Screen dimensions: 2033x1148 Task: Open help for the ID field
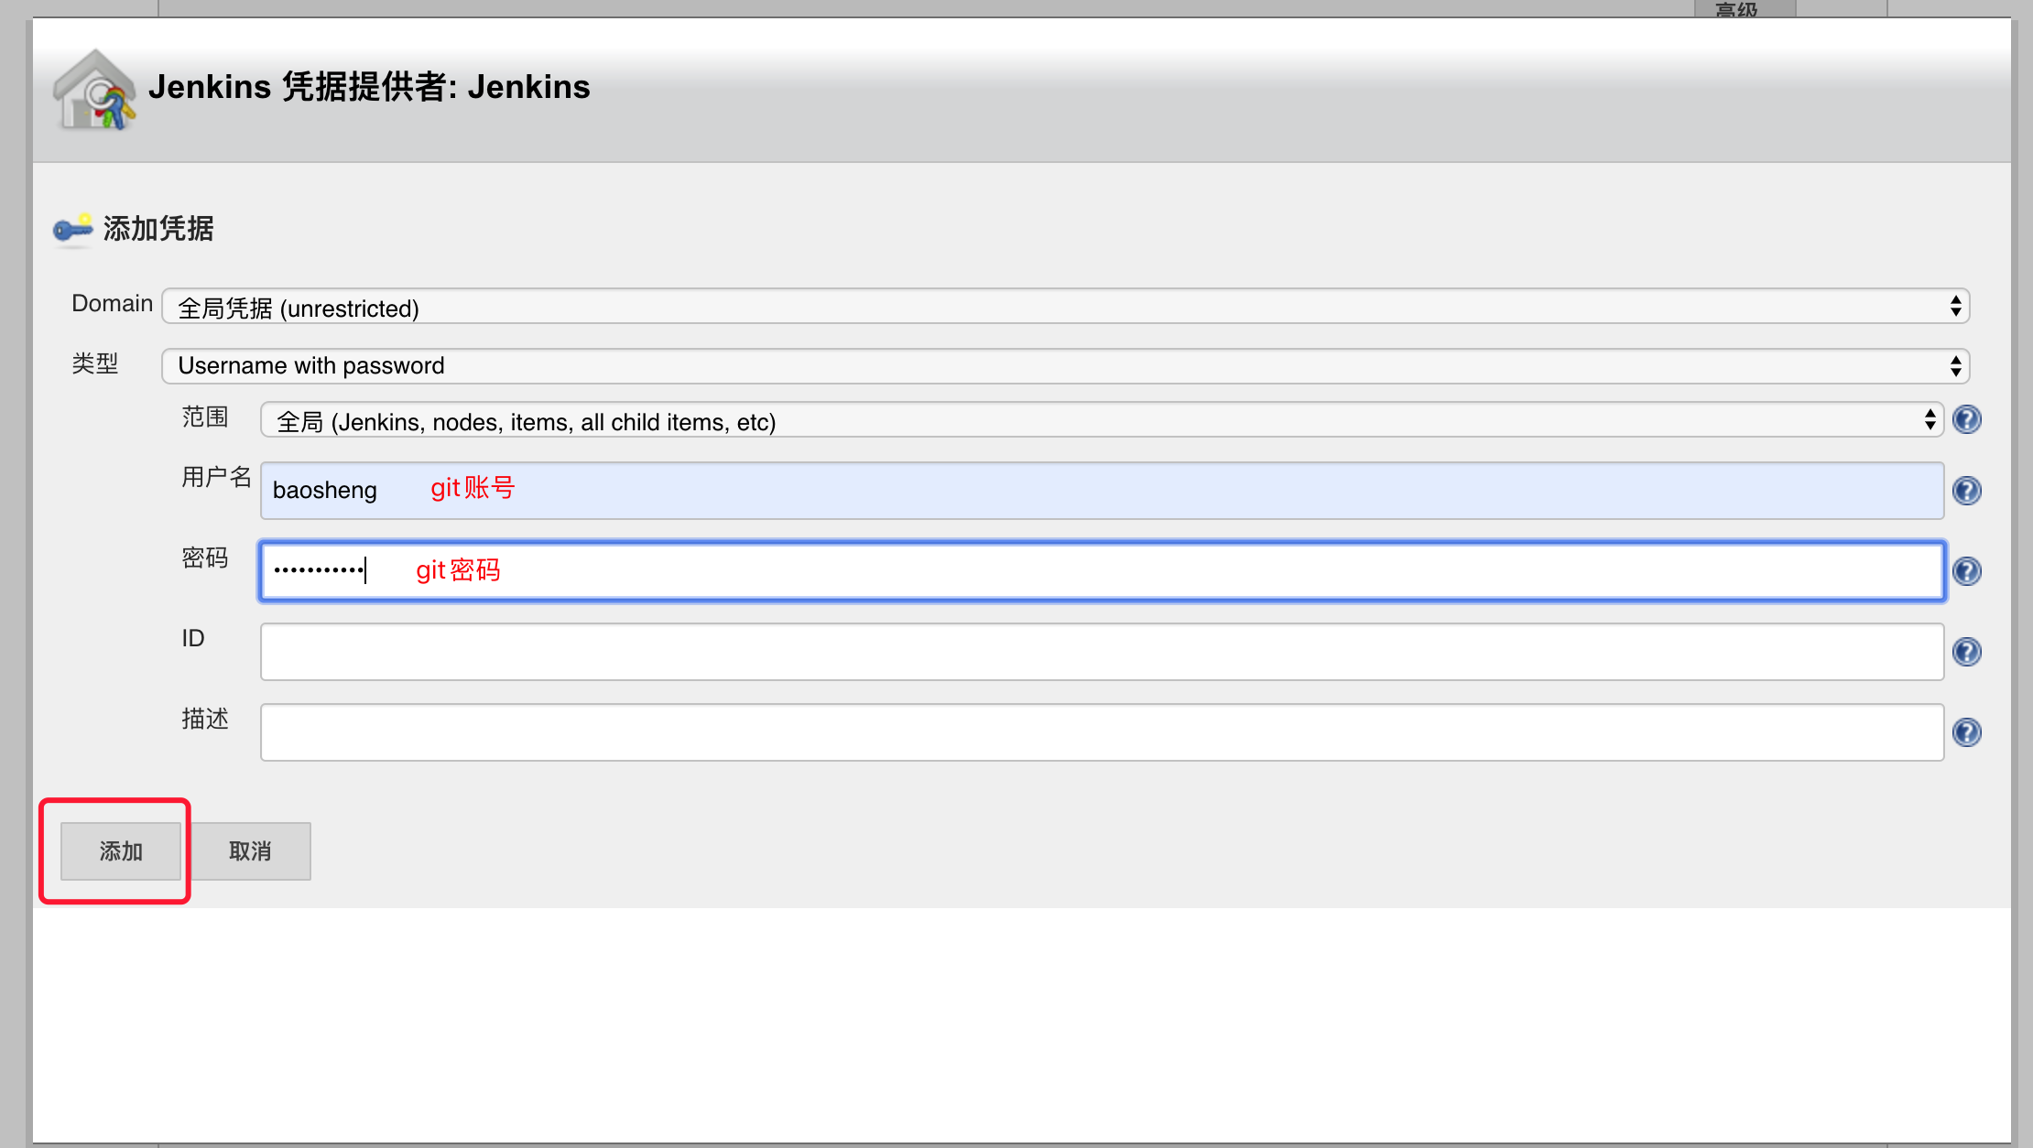click(x=1966, y=652)
